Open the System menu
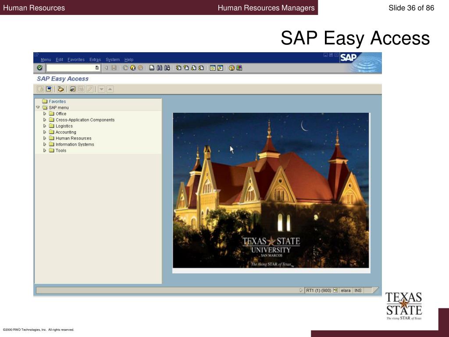The width and height of the screenshot is (449, 337). [x=113, y=60]
